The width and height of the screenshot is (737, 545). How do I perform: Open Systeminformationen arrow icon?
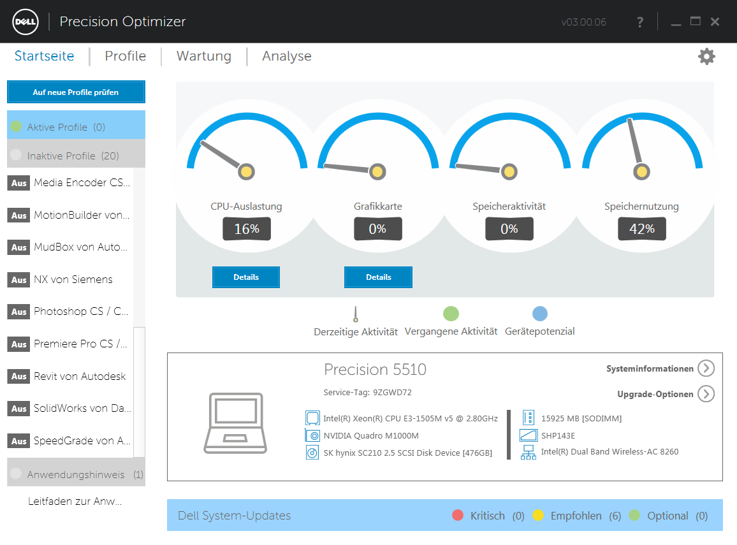tap(706, 368)
